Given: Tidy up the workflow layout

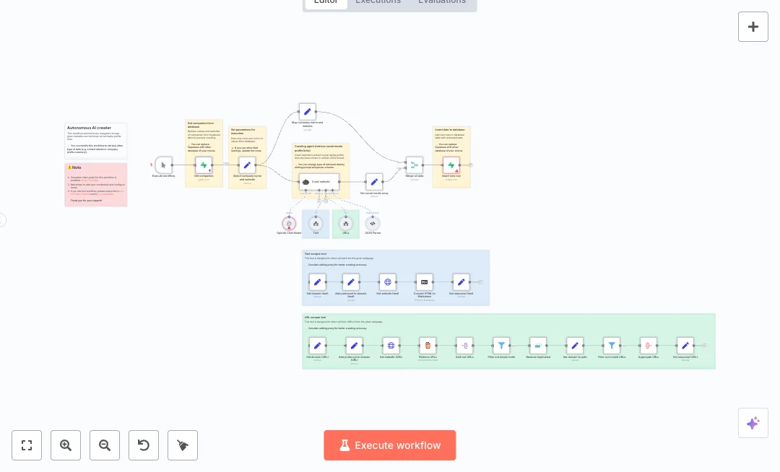Looking at the screenshot, I should (x=183, y=445).
